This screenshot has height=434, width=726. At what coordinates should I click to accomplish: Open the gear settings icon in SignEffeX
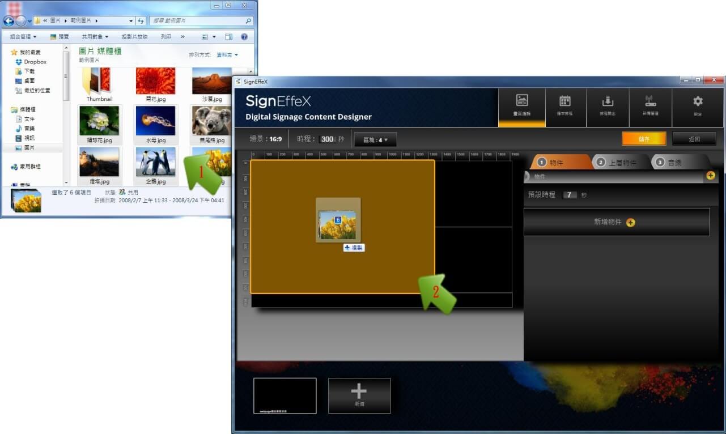click(698, 105)
